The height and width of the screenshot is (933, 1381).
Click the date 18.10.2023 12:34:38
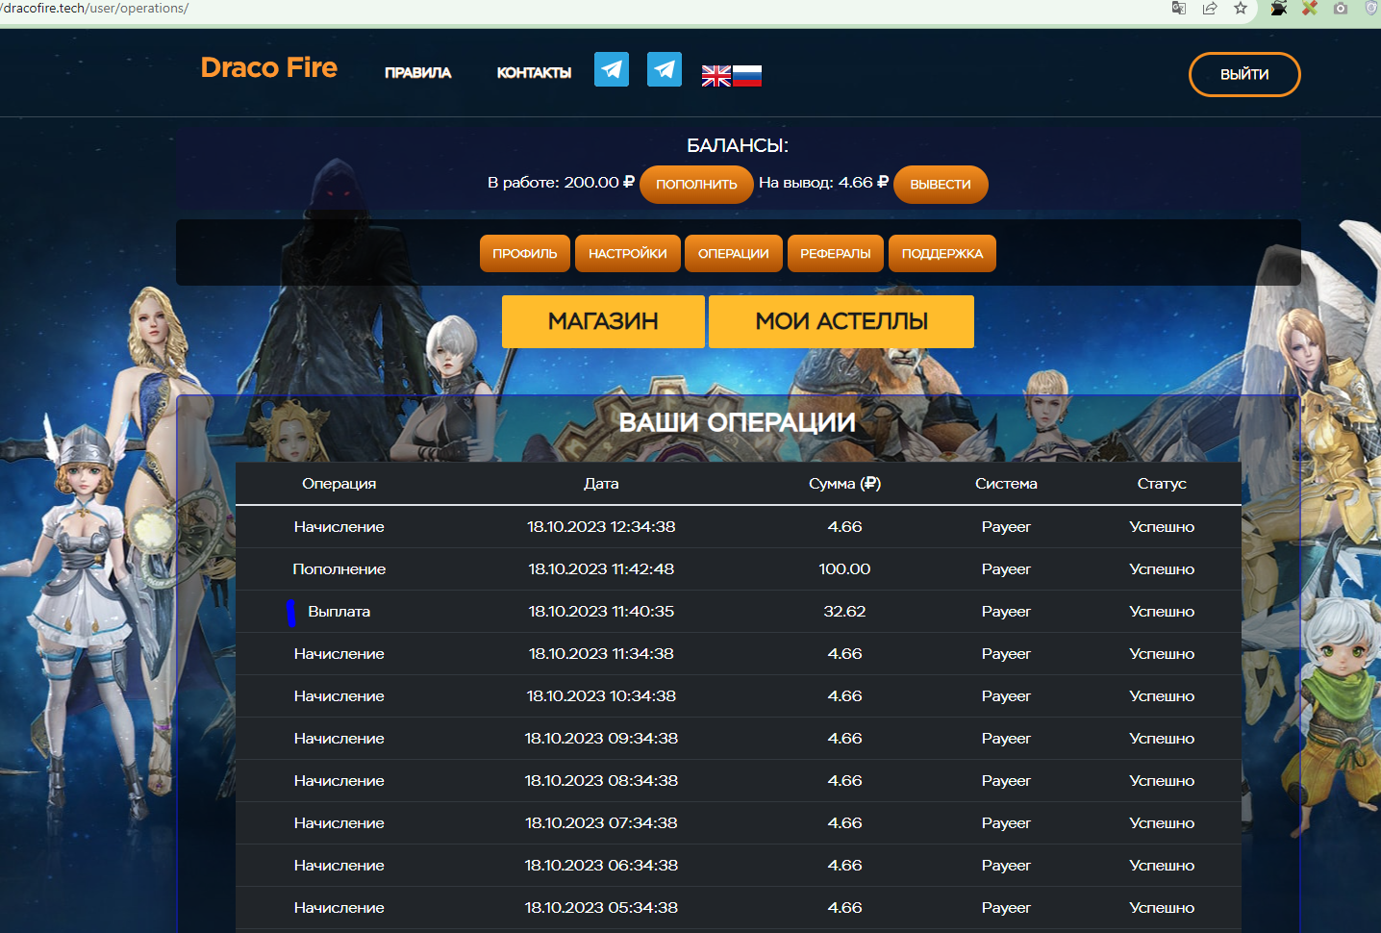point(601,527)
